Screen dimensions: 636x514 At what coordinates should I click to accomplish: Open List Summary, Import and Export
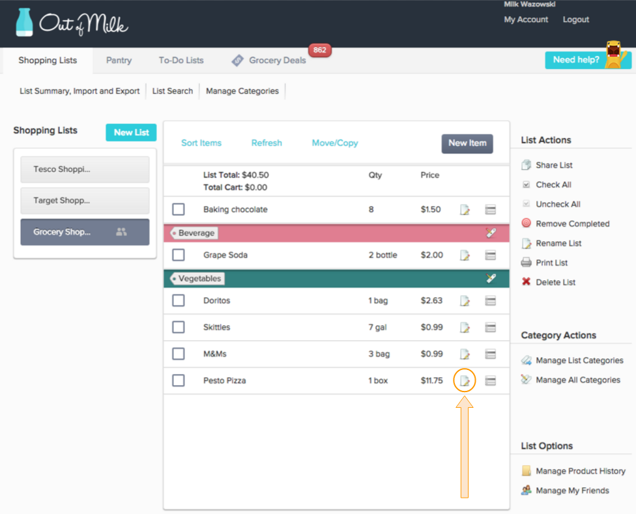79,91
